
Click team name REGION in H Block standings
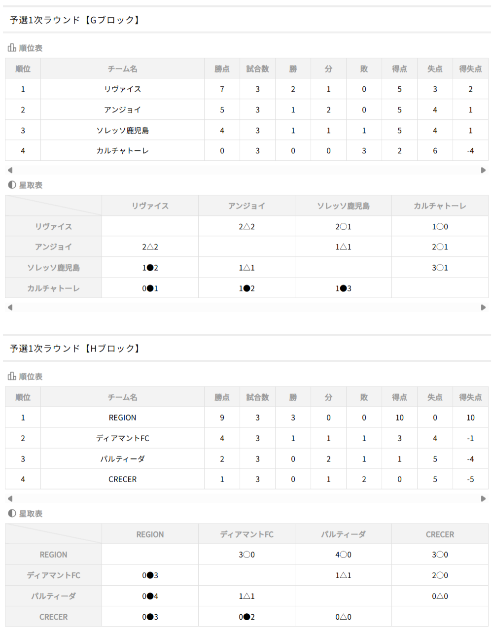click(122, 418)
